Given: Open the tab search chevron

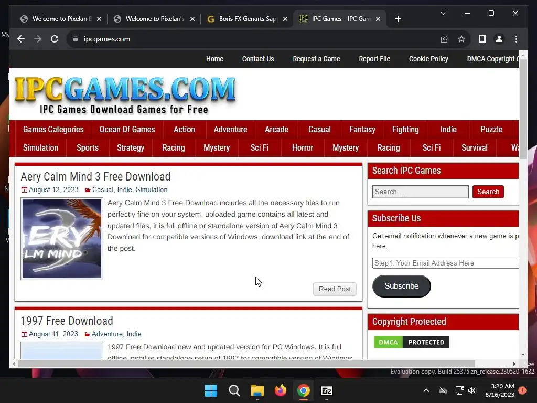Looking at the screenshot, I should click(443, 13).
